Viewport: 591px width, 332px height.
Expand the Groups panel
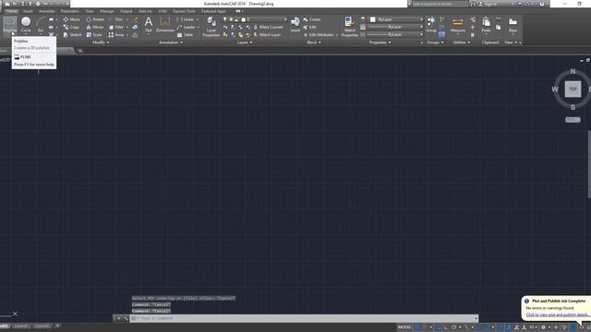coord(435,42)
